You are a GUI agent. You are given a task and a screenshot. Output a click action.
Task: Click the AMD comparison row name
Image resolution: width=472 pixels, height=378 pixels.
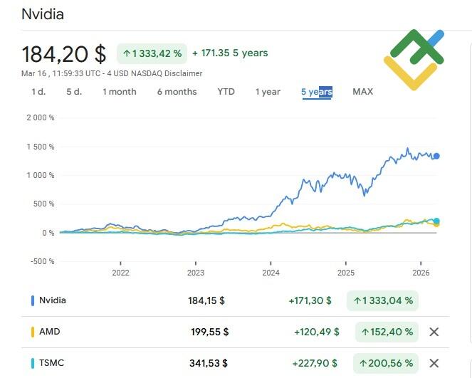(49, 332)
